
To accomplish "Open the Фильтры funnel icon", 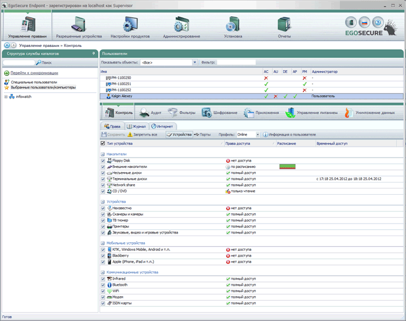I will coord(172,113).
